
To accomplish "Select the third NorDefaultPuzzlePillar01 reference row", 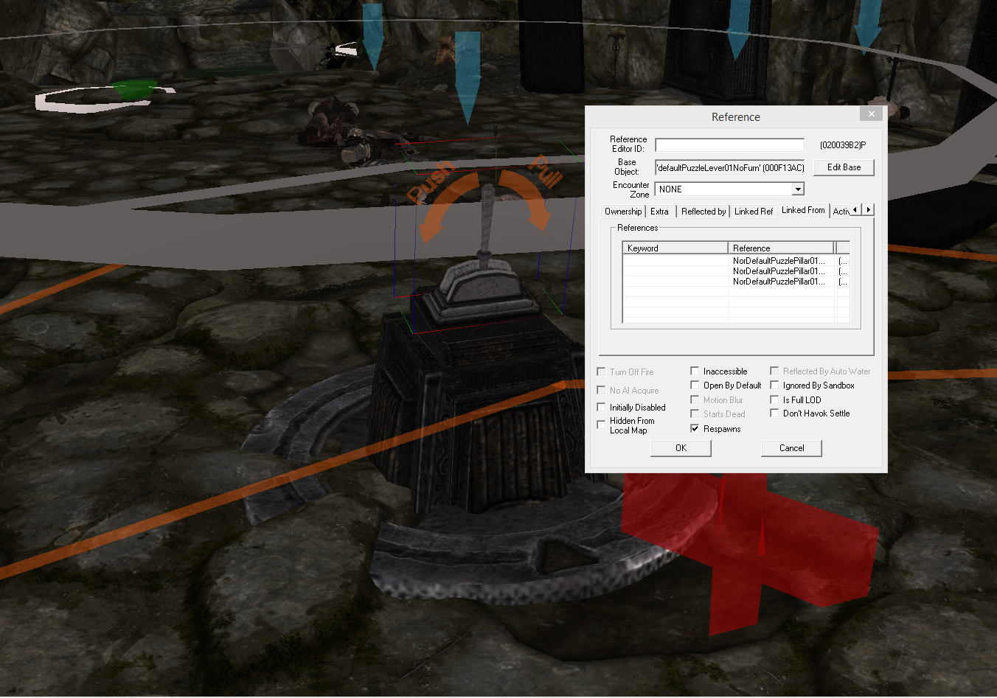I will click(x=736, y=282).
